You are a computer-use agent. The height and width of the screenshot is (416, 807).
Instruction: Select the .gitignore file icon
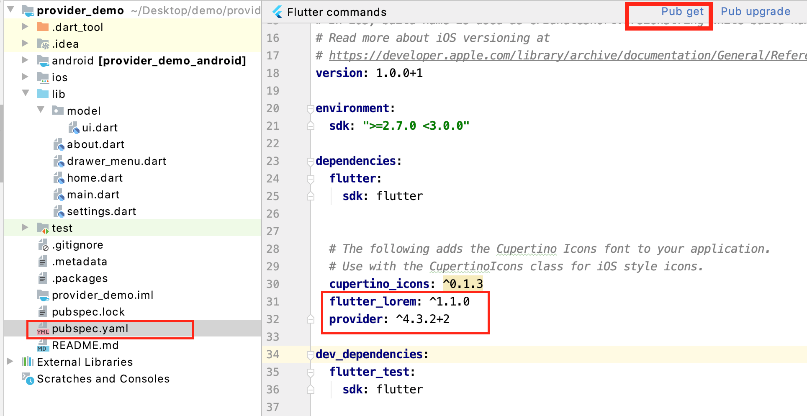point(43,245)
